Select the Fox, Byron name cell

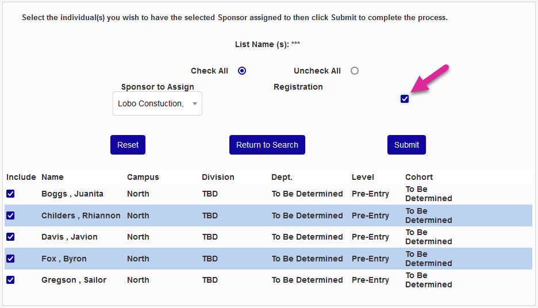pos(64,259)
